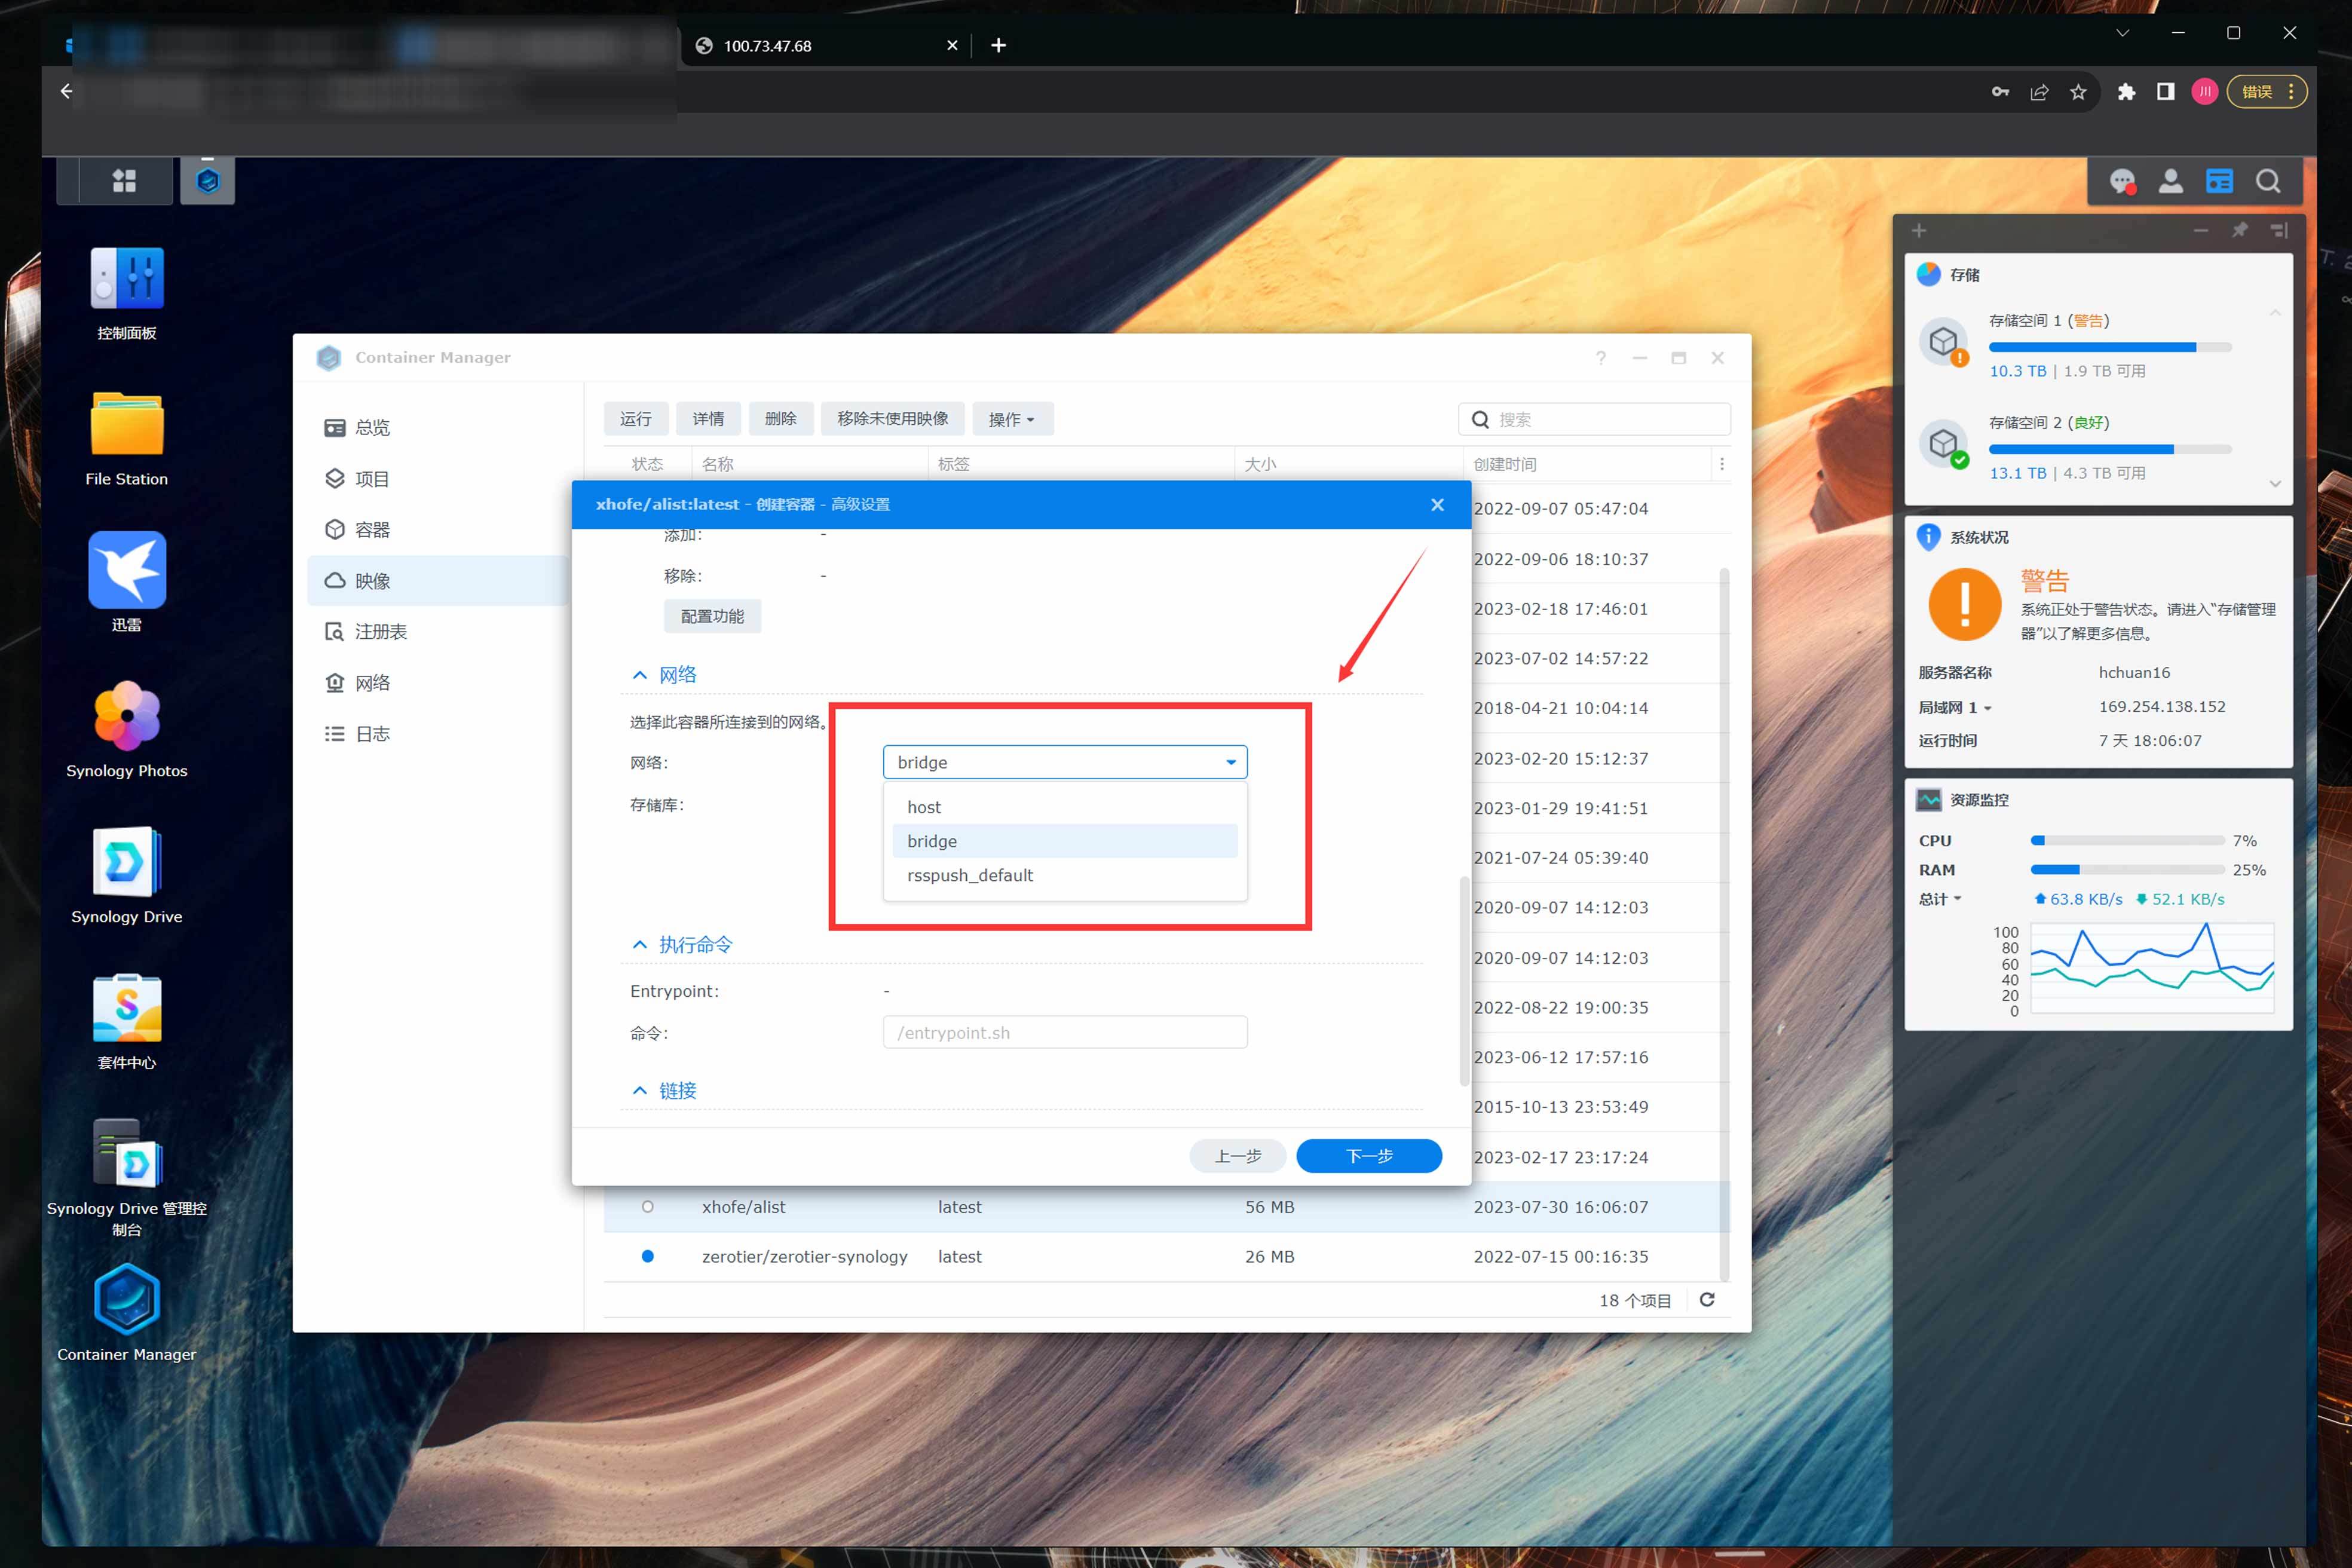2352x1568 pixels.
Task: Collapse the 网络 section chevron
Action: coord(640,675)
